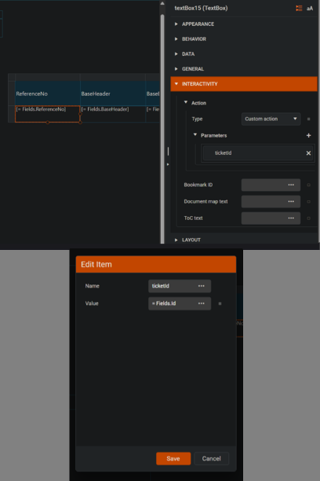The width and height of the screenshot is (320, 481).
Task: Open Value field ellipsis in Edit Item
Action: coord(202,303)
